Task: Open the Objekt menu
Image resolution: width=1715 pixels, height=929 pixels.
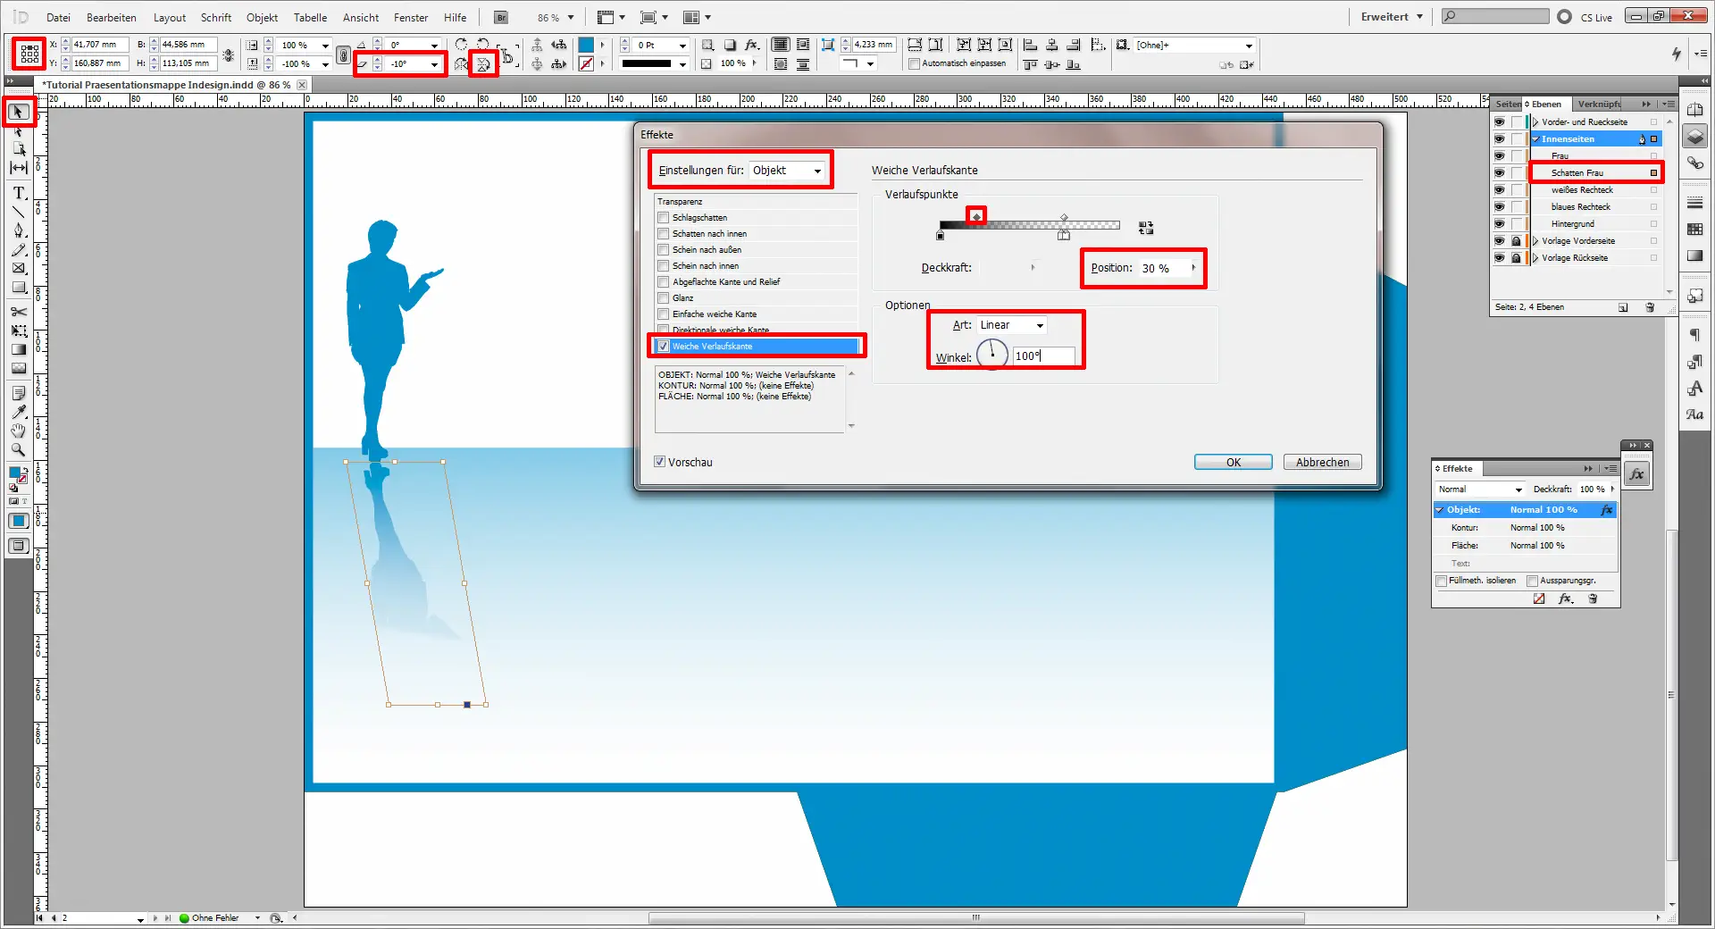Action: [x=261, y=17]
